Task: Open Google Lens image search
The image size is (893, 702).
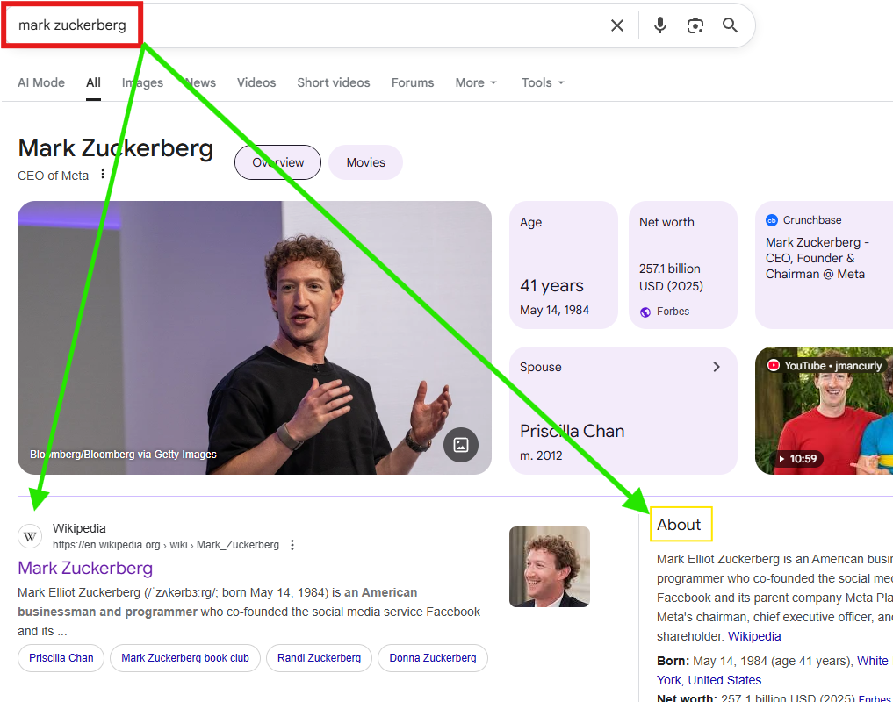Action: coord(695,25)
